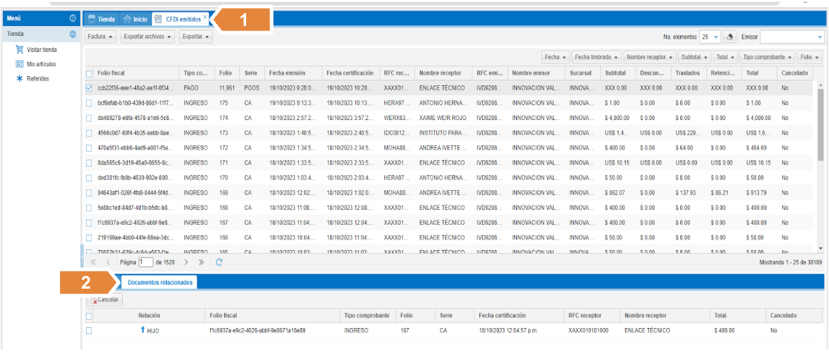
Task: Close the CFDI emitidos tab
Action: pos(205,16)
